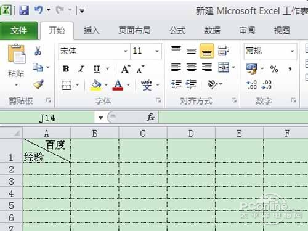Click the Increase Indent icon
This screenshot has width=308, height=231.
click(192, 84)
